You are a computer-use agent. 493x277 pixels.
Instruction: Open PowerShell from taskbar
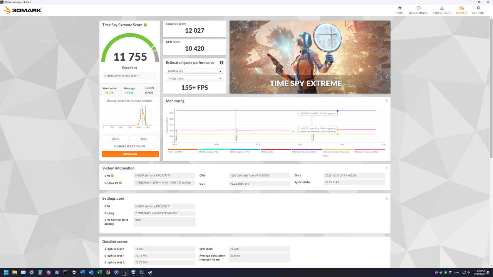click(57, 272)
